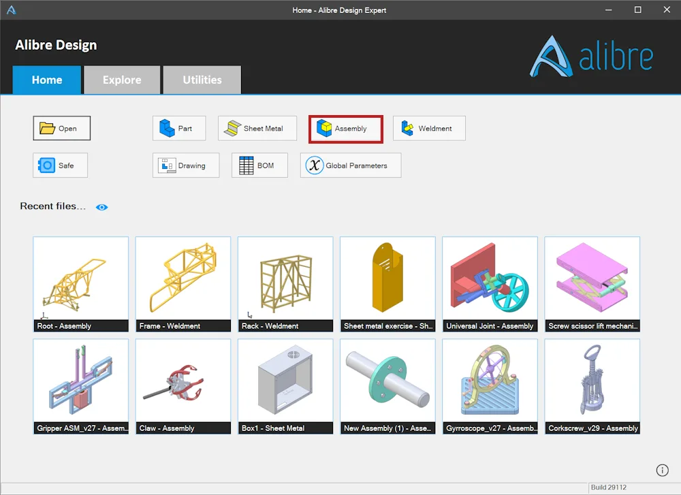Image resolution: width=681 pixels, height=495 pixels.
Task: Open the Corkscrew_v29 - Assembly file
Action: pyautogui.click(x=592, y=387)
